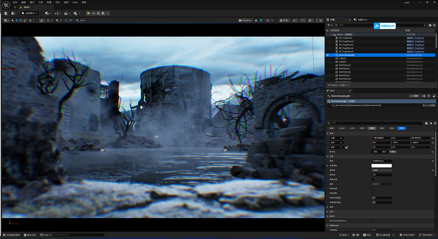The height and width of the screenshot is (239, 438).
Task: Click the skip frame play button
Action: (x=94, y=13)
